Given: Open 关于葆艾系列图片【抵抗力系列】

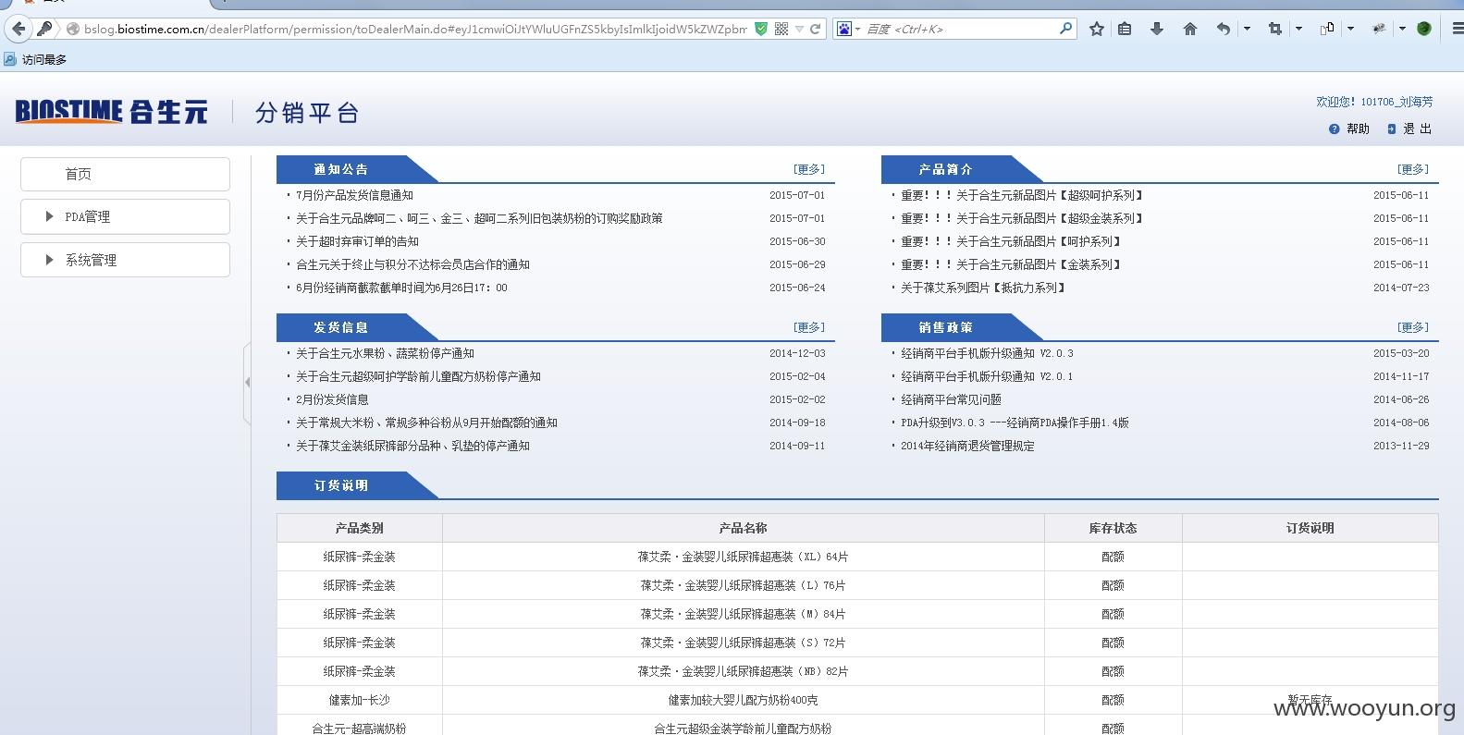Looking at the screenshot, I should [984, 288].
